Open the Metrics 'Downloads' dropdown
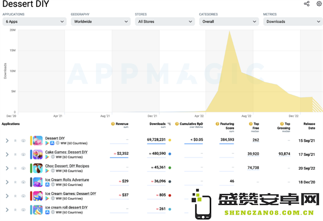323x221 pixels. [293, 22]
